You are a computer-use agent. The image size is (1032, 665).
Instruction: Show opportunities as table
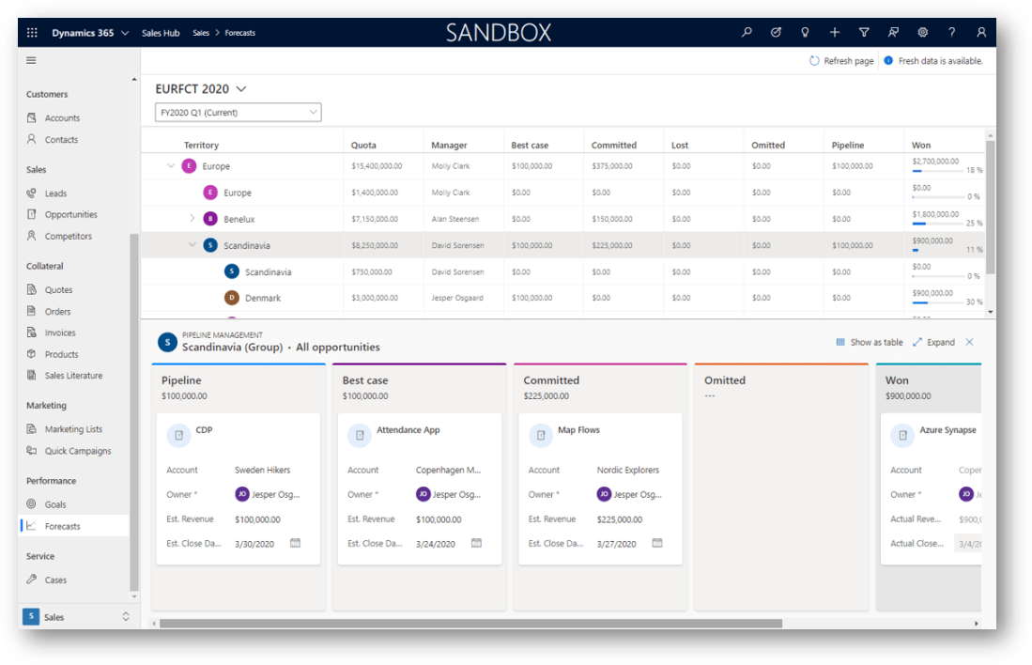click(869, 343)
